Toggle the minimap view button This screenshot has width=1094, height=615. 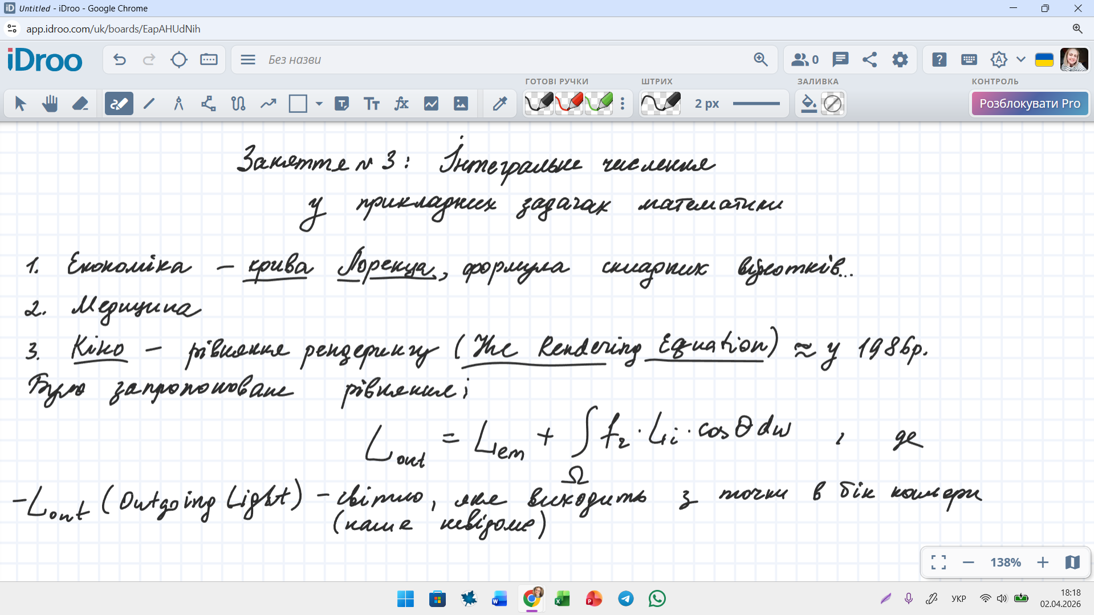(1072, 563)
